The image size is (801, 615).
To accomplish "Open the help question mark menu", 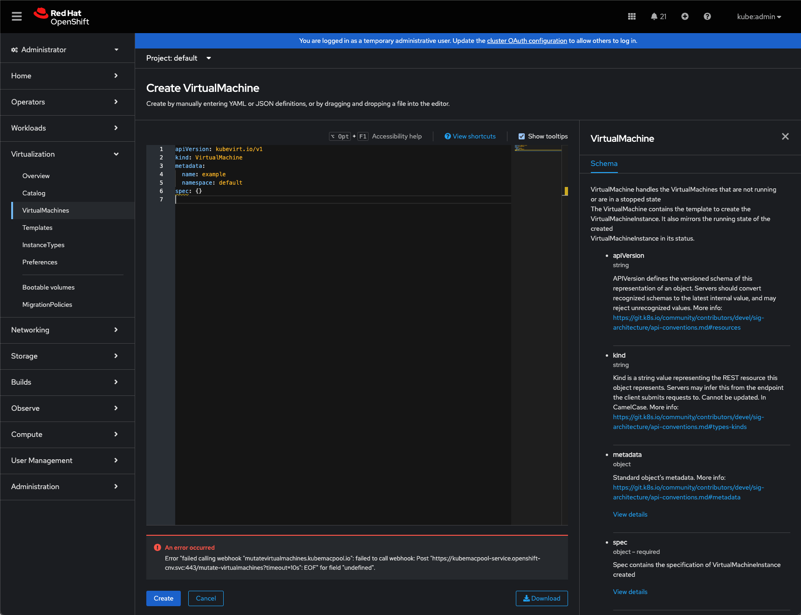I will pyautogui.click(x=707, y=17).
